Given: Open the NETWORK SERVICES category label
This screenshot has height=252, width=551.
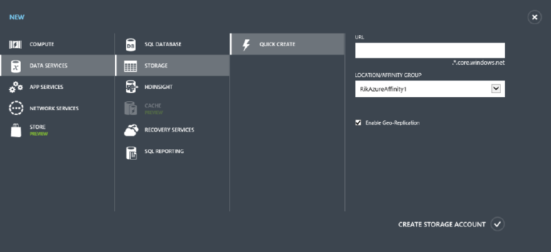Looking at the screenshot, I should [54, 108].
